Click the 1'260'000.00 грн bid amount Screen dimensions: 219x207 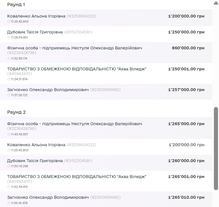pyautogui.click(x=186, y=161)
